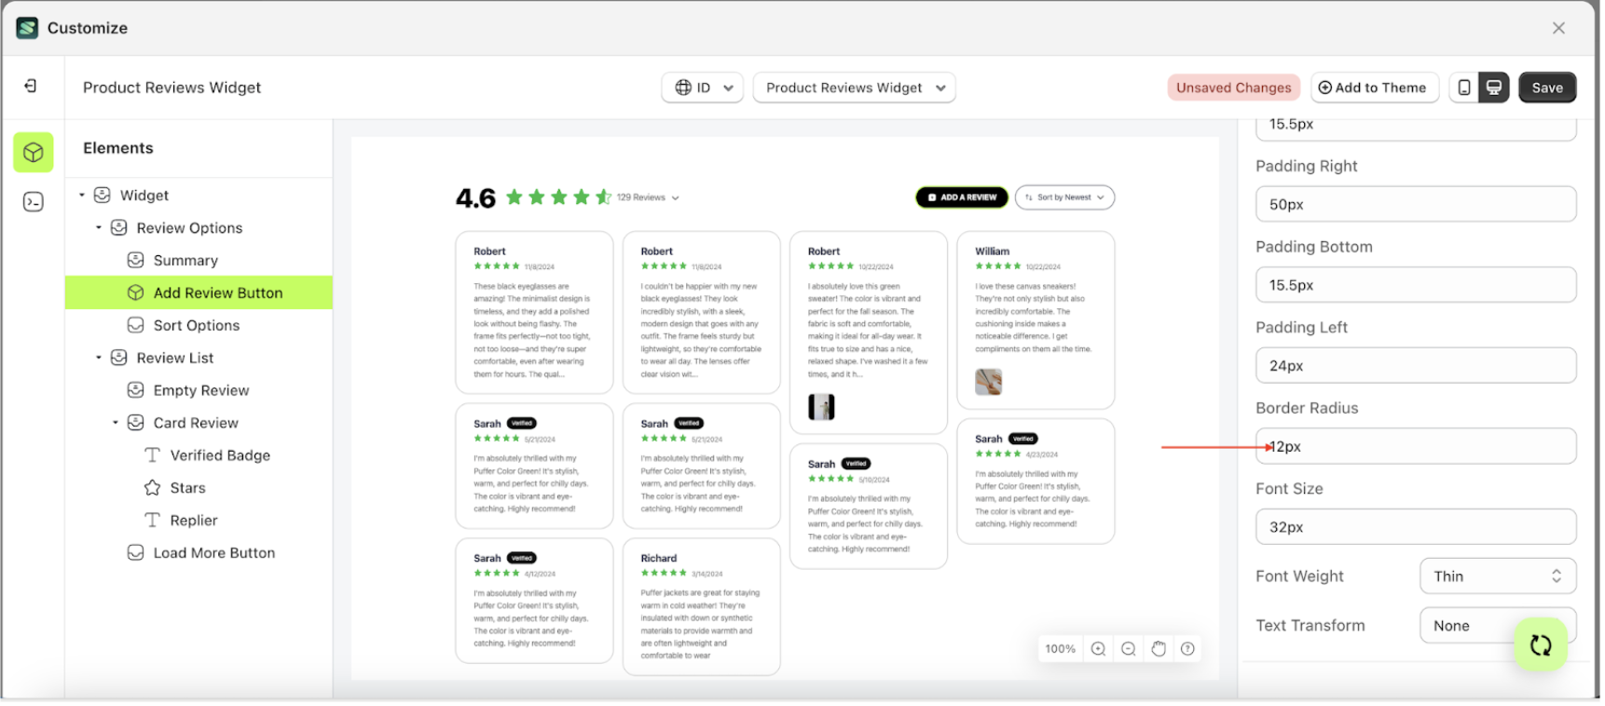The width and height of the screenshot is (1605, 706).
Task: Open the canvas help icon
Action: 1187,649
